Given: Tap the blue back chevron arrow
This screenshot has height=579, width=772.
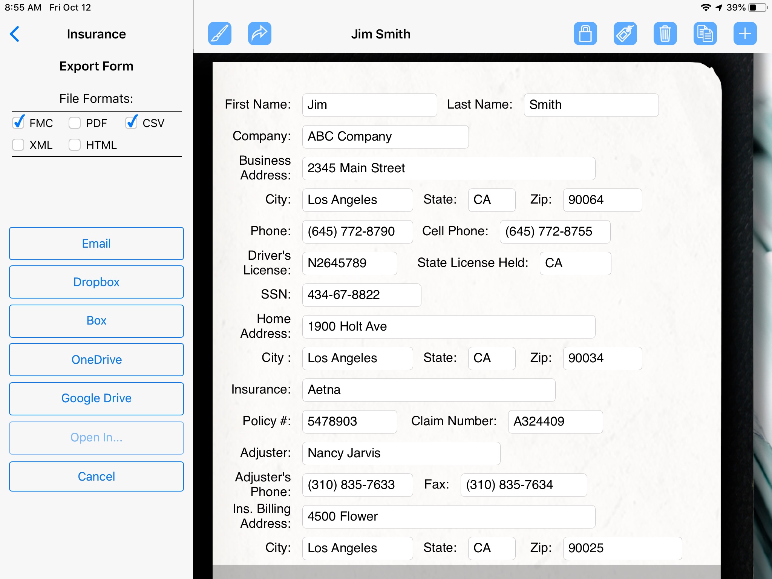Looking at the screenshot, I should click(x=14, y=34).
